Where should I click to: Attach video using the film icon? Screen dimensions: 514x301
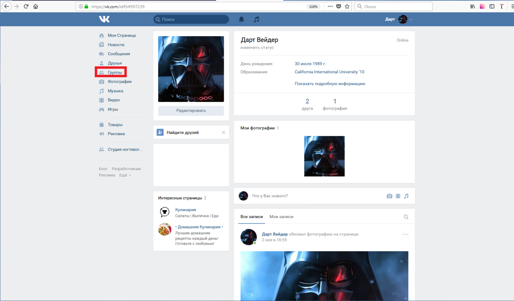[398, 196]
